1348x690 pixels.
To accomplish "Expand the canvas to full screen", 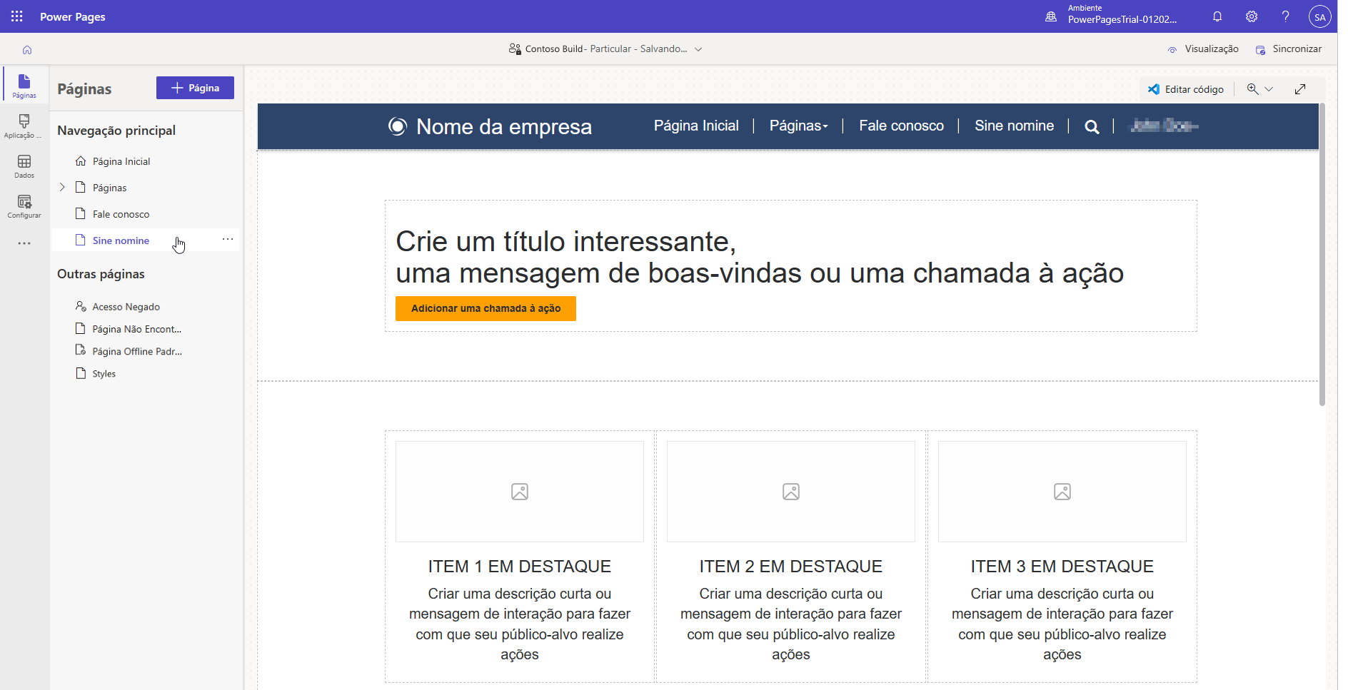I will pyautogui.click(x=1301, y=88).
